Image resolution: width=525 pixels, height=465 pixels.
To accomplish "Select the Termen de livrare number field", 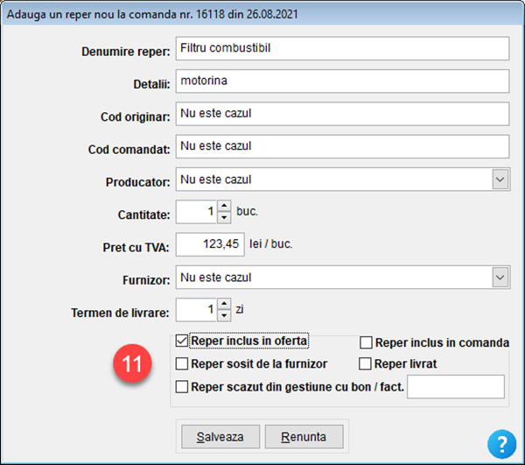I will click(197, 310).
